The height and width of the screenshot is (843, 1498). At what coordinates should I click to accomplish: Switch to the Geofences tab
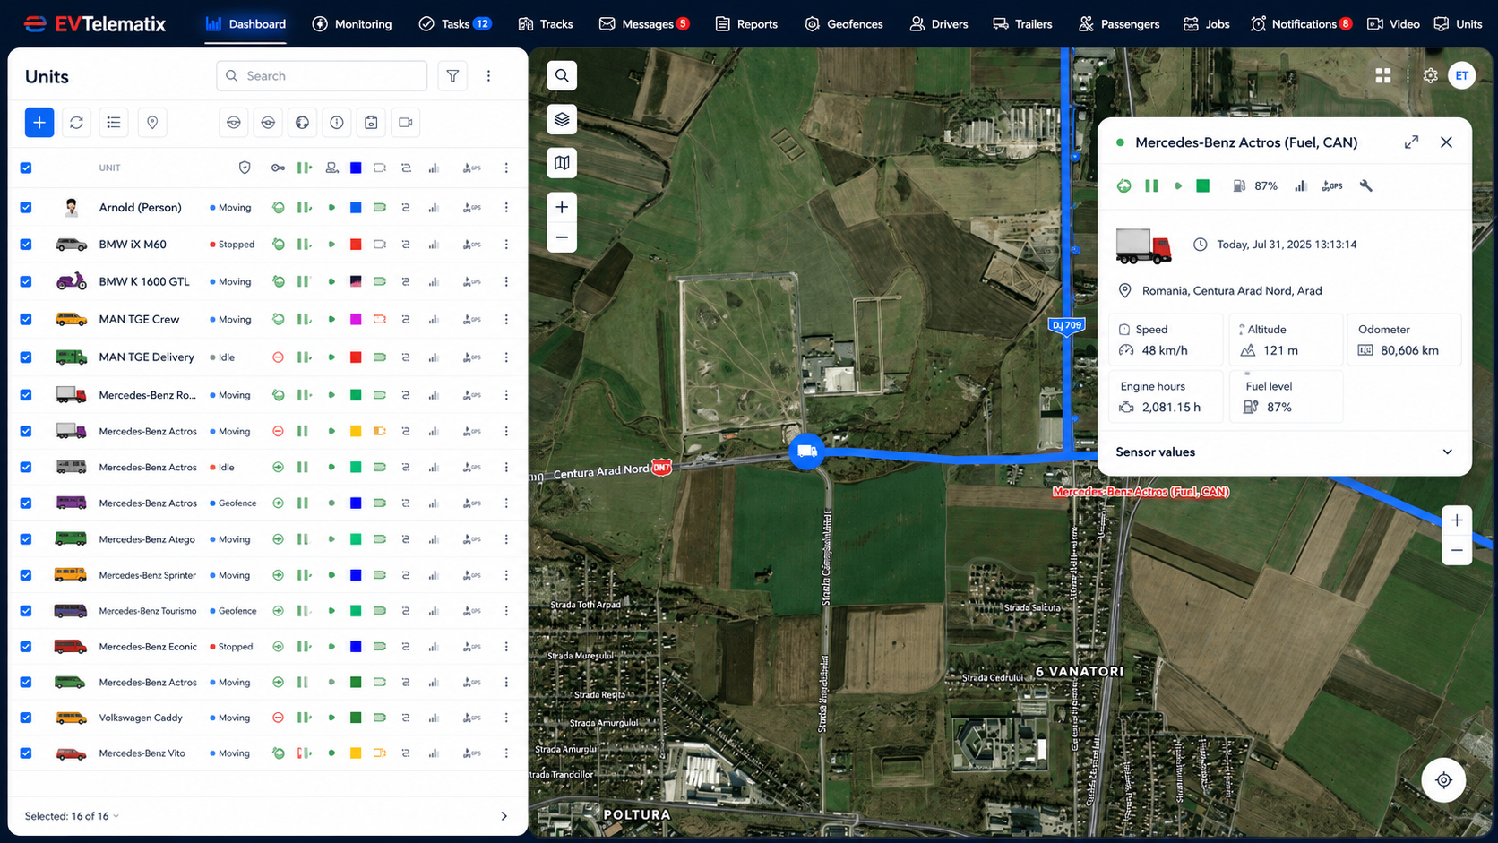844,24
